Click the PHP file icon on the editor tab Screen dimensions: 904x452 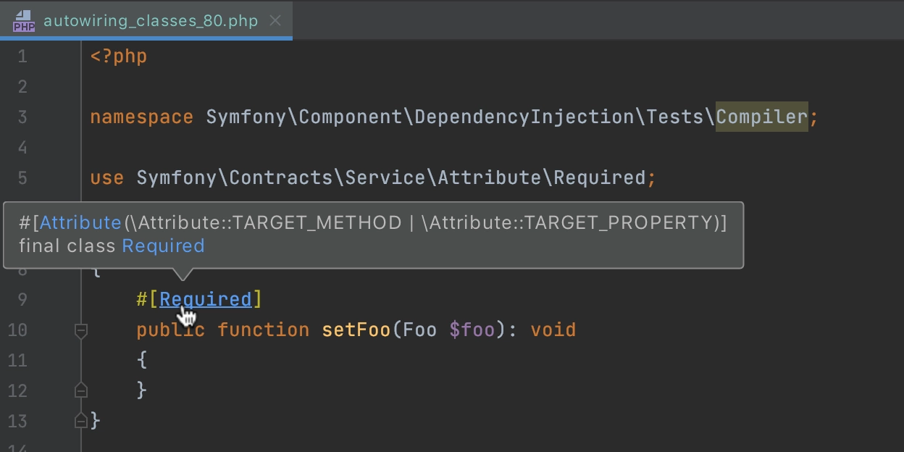click(x=24, y=20)
